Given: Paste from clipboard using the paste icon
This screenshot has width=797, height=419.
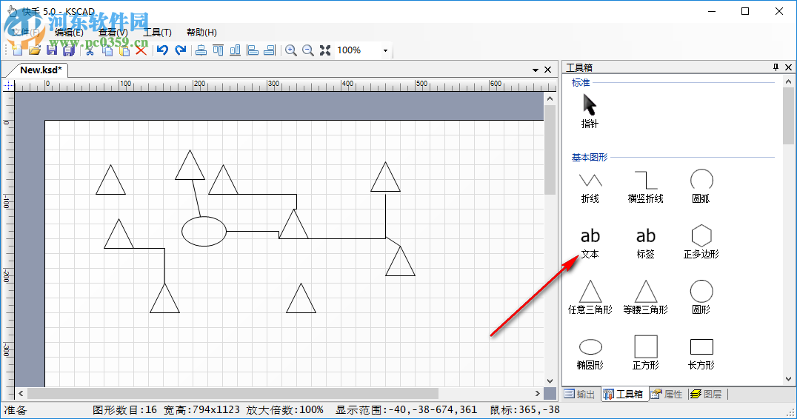Looking at the screenshot, I should click(124, 50).
